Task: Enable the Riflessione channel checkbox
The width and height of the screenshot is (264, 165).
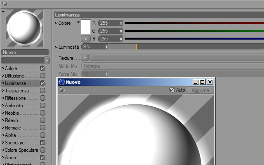Action: click(42, 98)
